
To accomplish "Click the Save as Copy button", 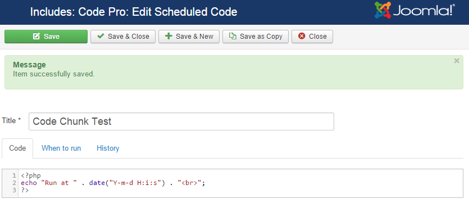I will [256, 37].
